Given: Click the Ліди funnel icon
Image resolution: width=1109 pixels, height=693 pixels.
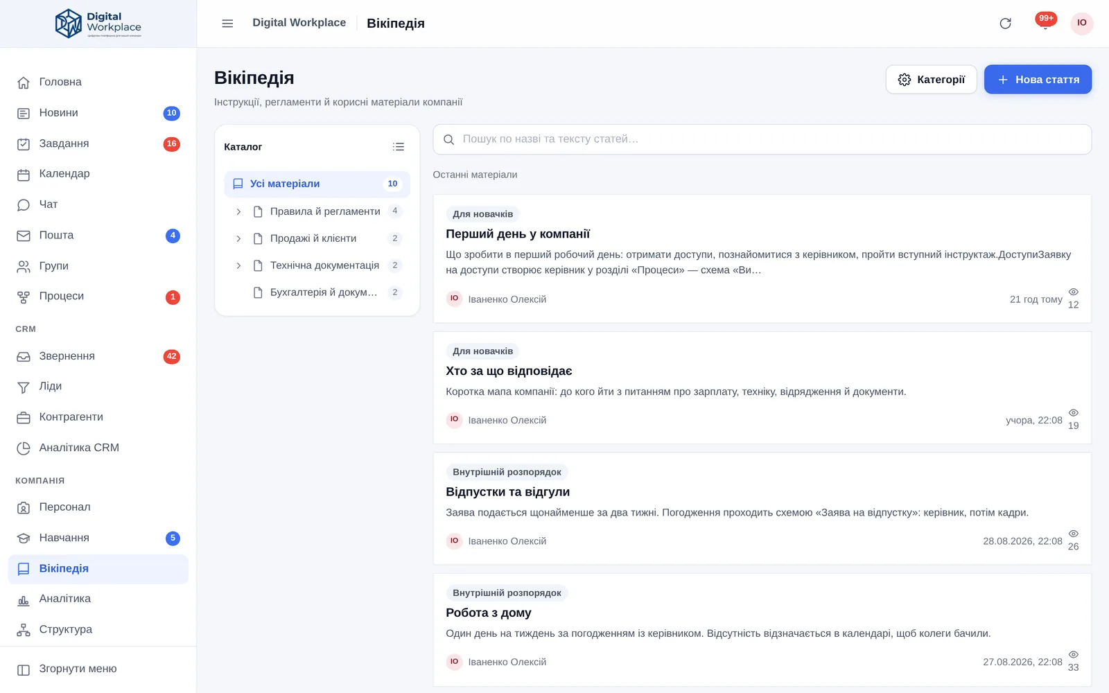Looking at the screenshot, I should [x=24, y=387].
